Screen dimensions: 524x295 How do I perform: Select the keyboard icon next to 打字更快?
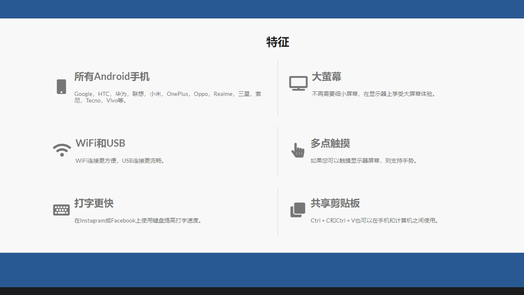61,209
